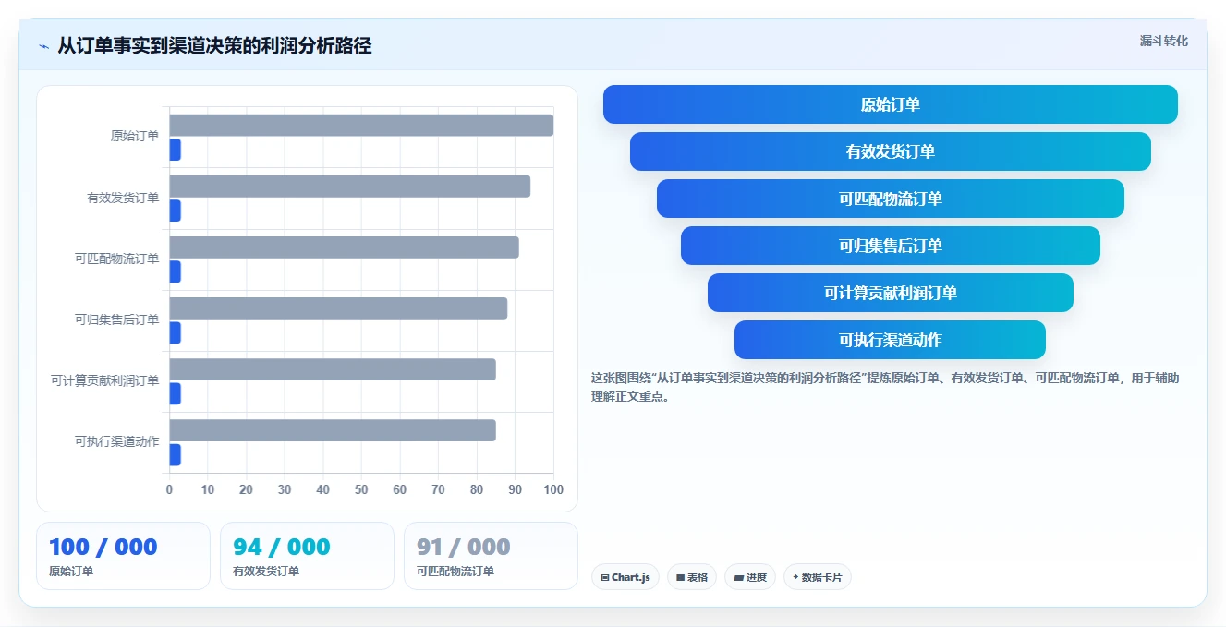Click the 94 / 000 metric card
Viewport: 1226px width, 627px height.
tap(307, 556)
